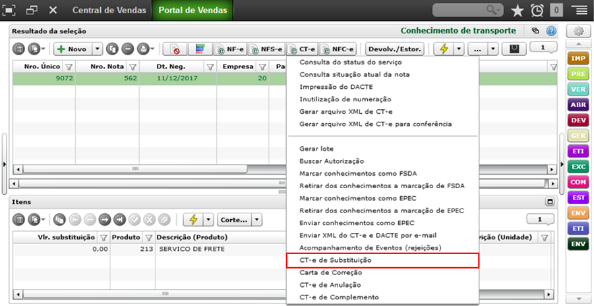Click the green PRE sidebar button

578,74
